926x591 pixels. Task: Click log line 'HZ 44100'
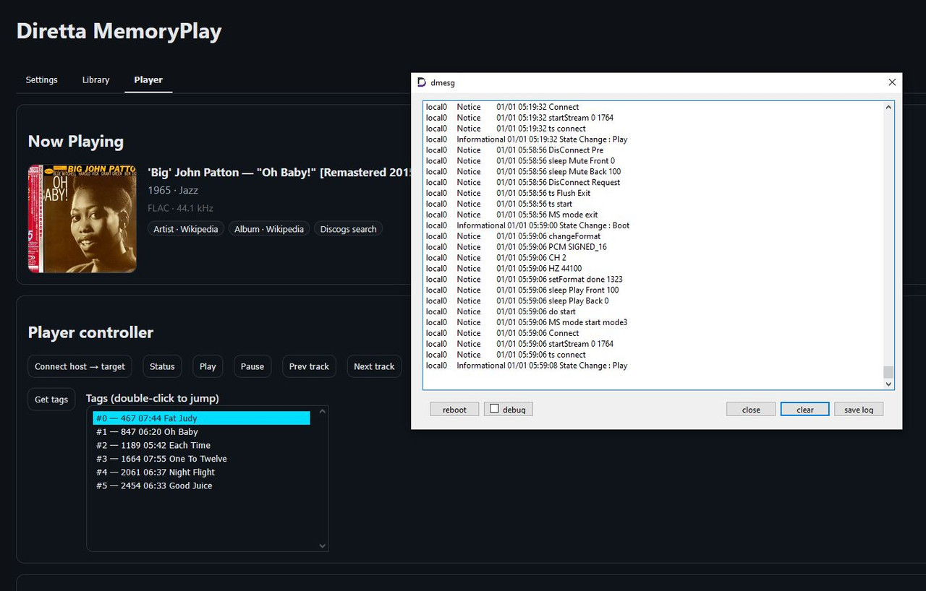(504, 269)
